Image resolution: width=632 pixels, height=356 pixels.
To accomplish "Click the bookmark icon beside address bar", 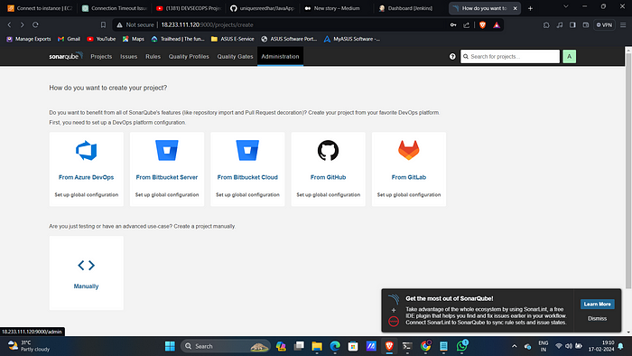I will pos(103,24).
